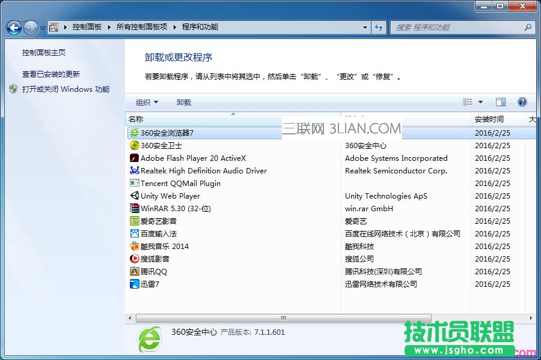Viewport: 541px width, 360px height.
Task: Click the 百度输入法 icon
Action: pos(134,233)
